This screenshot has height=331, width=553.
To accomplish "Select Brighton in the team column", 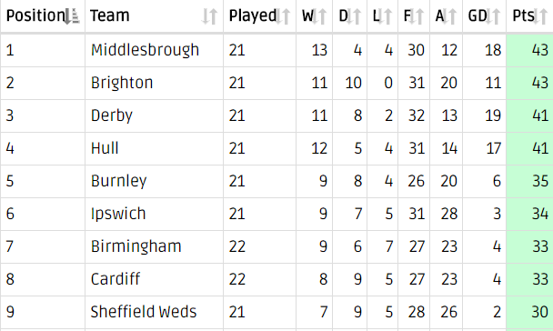I will tap(122, 83).
